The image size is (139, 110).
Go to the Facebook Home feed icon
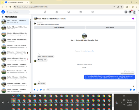point(45,12)
